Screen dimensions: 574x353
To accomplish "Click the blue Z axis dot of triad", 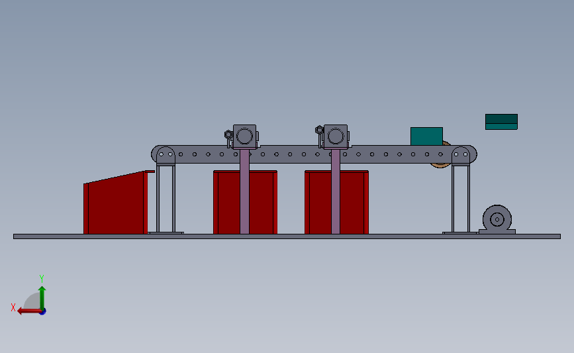I will pos(43,312).
